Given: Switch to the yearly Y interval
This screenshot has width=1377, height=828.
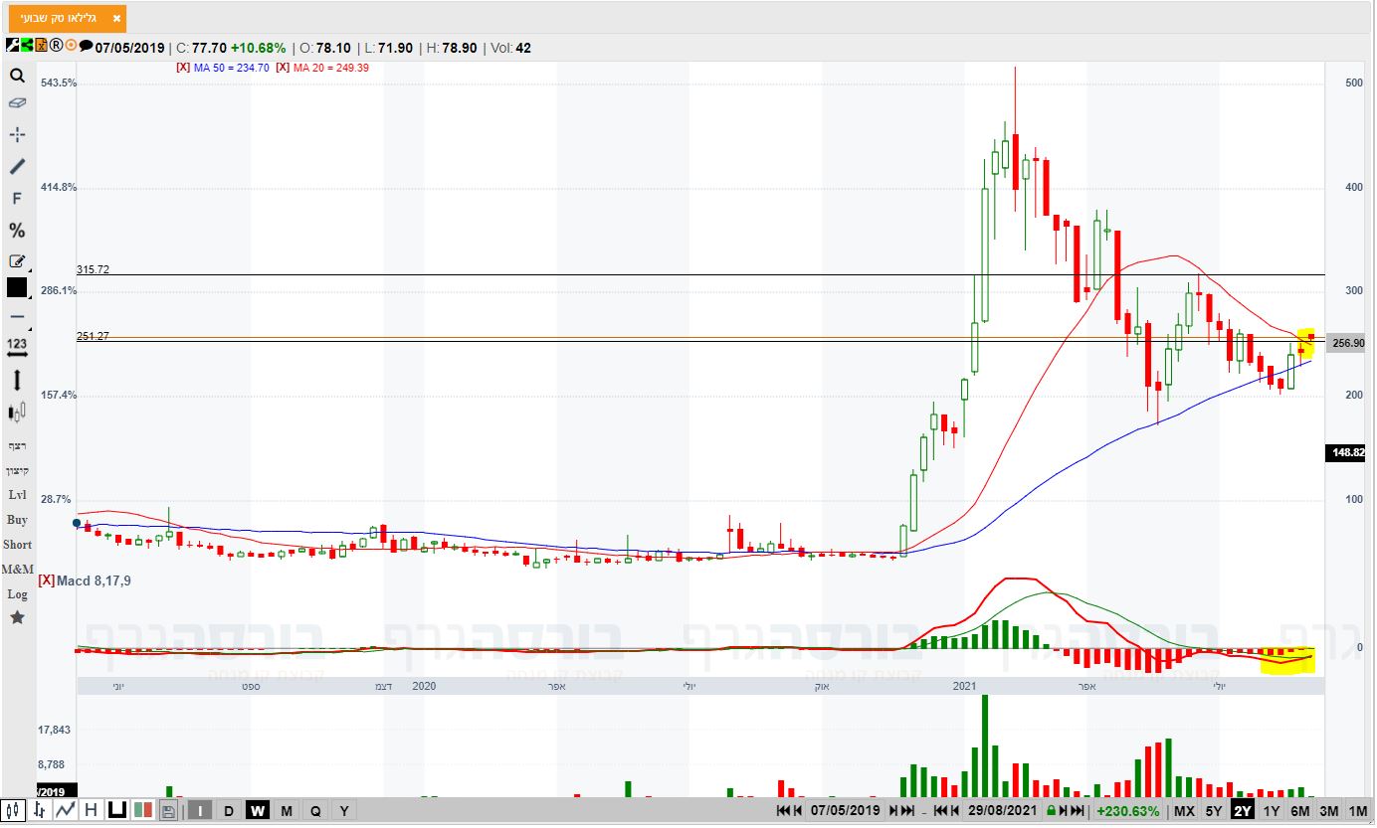Looking at the screenshot, I should point(344,811).
